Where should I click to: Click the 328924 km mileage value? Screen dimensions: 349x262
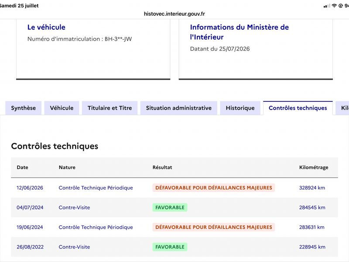coord(312,188)
